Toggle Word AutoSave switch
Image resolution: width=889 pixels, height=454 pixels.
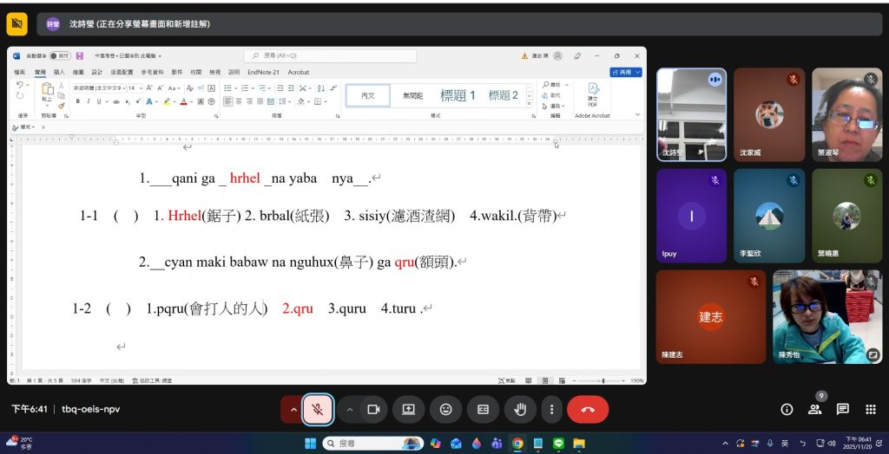pyautogui.click(x=58, y=56)
